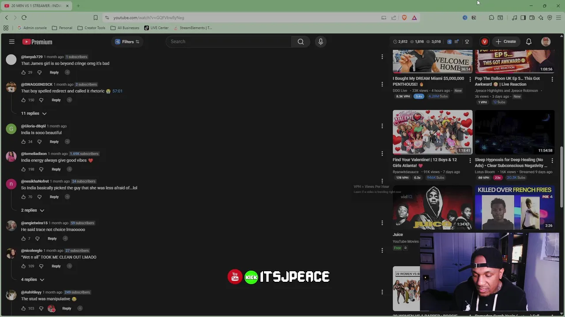Viewport: 565px width, 317px height.
Task: Open YouTube notifications bell
Action: pos(528,42)
